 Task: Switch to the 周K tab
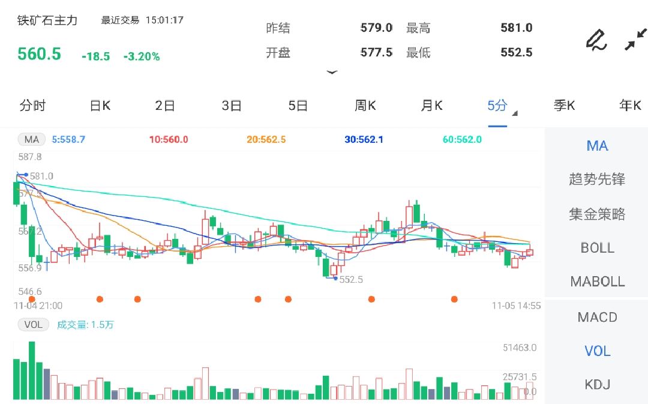point(365,106)
